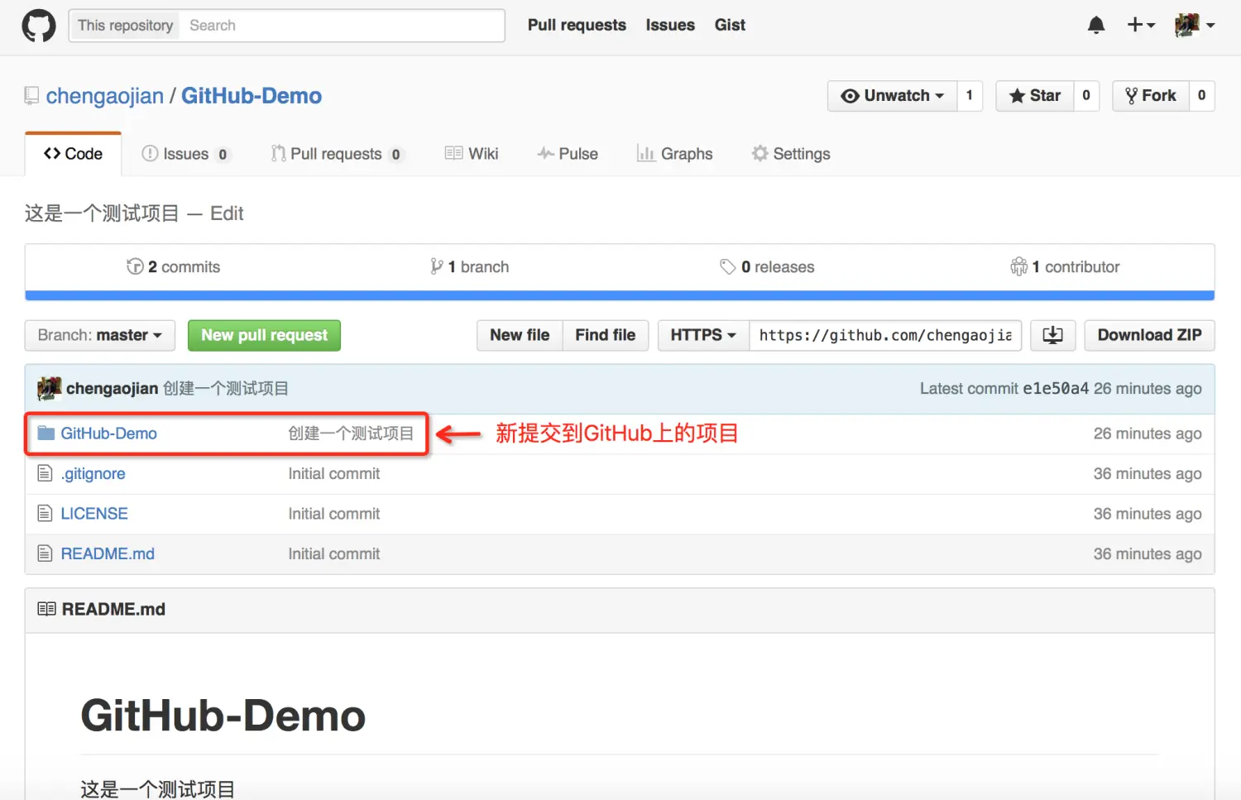
Task: Open the LICENSE file
Action: [94, 514]
